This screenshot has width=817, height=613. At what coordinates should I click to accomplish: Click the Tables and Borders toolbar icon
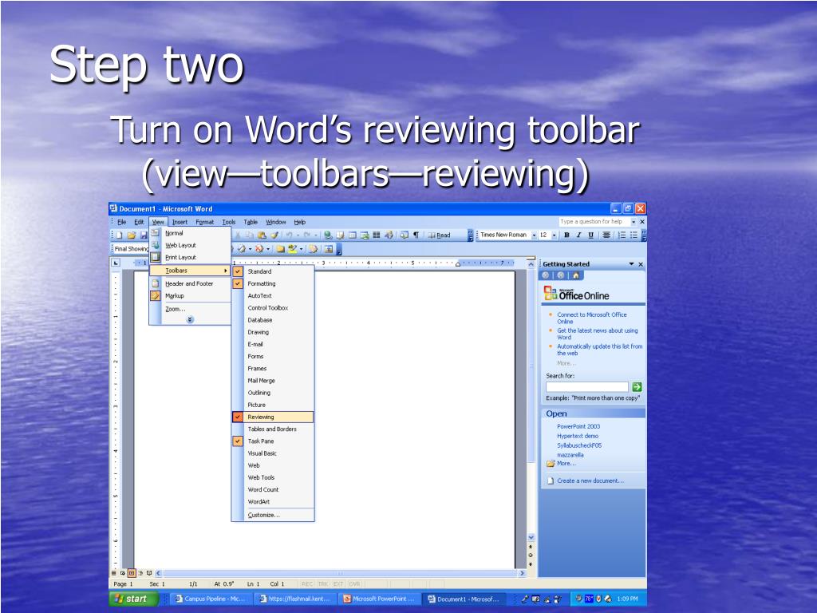(340, 235)
